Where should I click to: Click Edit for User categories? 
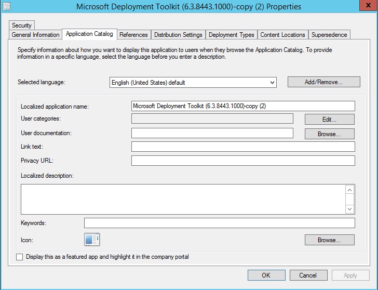click(x=329, y=120)
